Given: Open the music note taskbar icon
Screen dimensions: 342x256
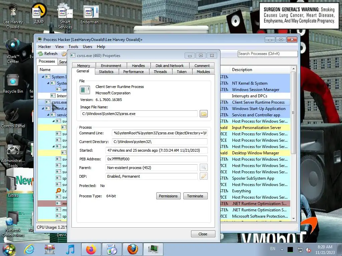Looking at the screenshot, I should [x=70, y=249].
